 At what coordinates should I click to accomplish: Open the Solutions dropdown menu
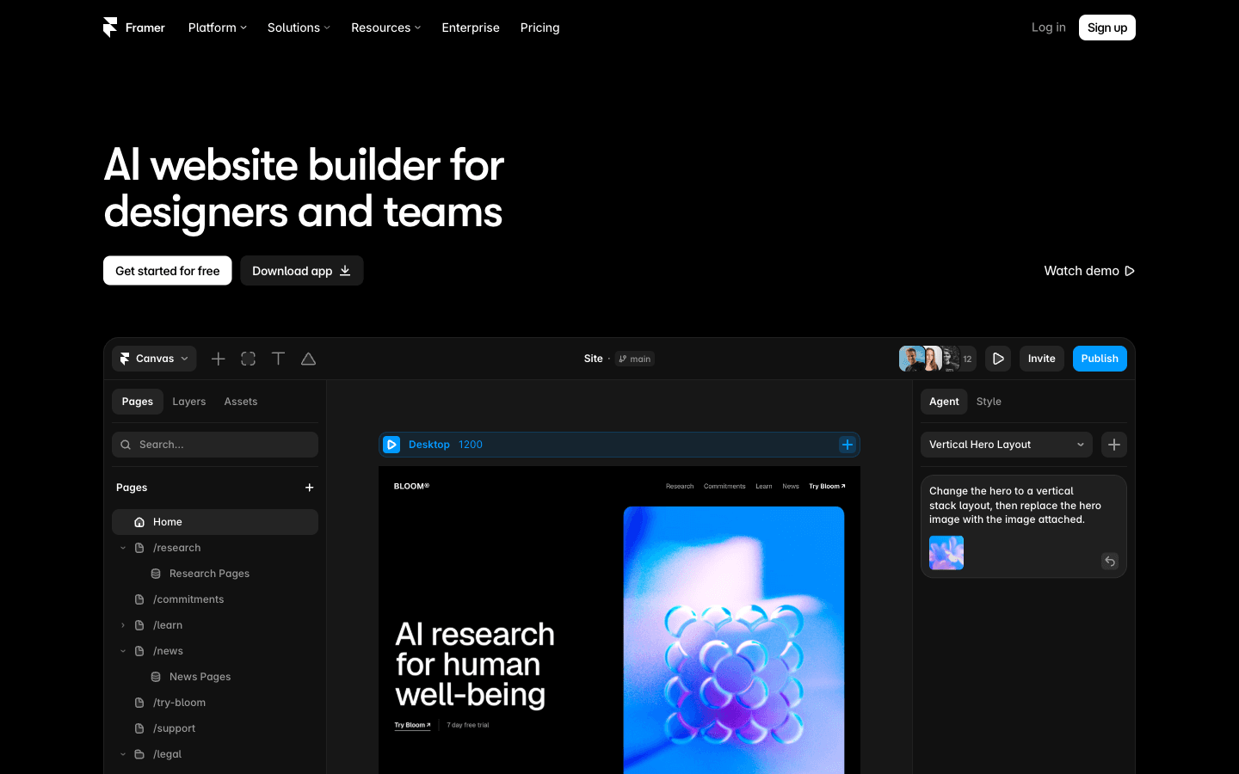299,28
